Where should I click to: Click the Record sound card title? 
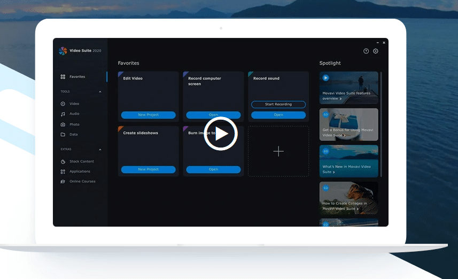tap(266, 78)
